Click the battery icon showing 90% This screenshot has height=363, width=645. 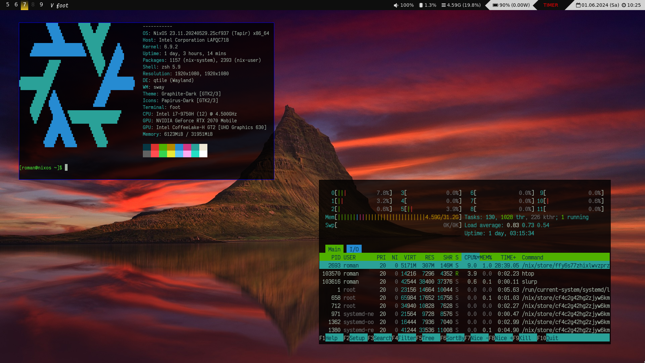(495, 5)
